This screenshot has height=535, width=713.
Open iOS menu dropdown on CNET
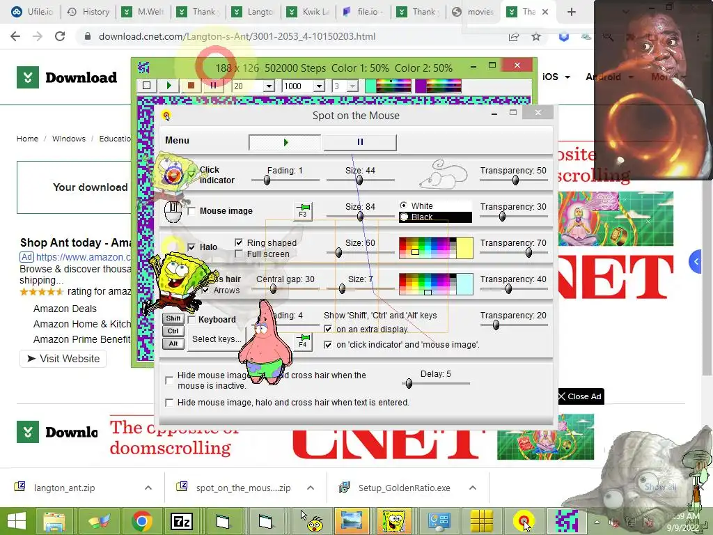coord(556,77)
